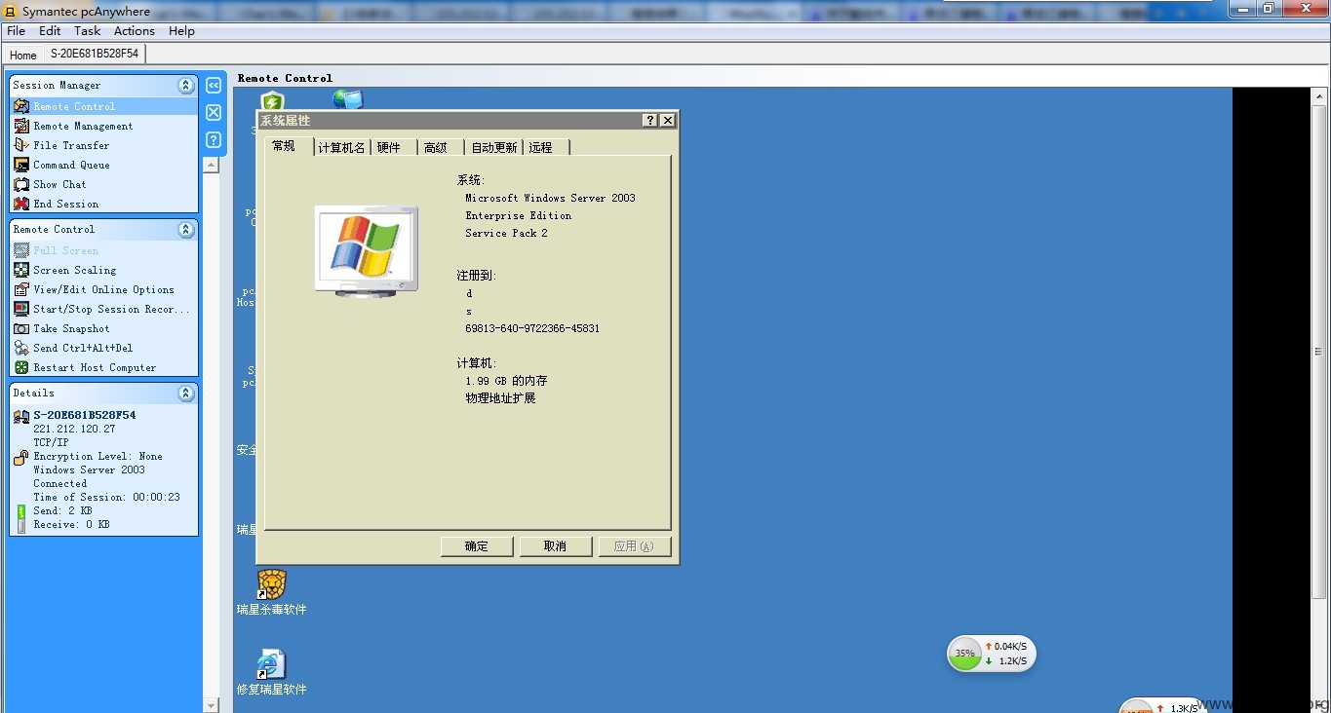Click the IP address 221.212.120.27
The width and height of the screenshot is (1331, 713).
[74, 429]
